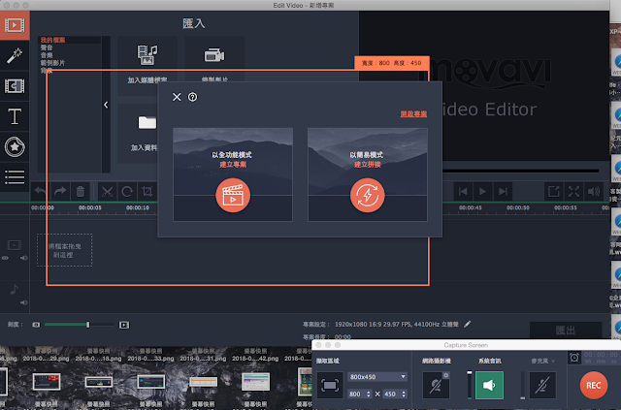This screenshot has width=621, height=410.
Task: Open the Stickers star tab
Action: tap(15, 146)
